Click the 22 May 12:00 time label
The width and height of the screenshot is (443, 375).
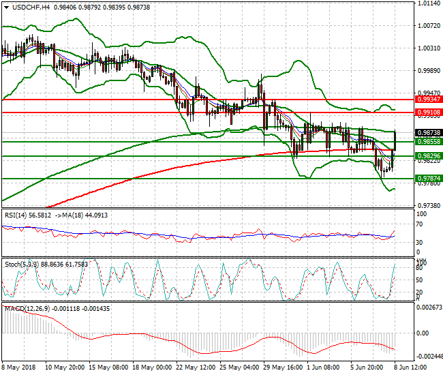pyautogui.click(x=196, y=367)
